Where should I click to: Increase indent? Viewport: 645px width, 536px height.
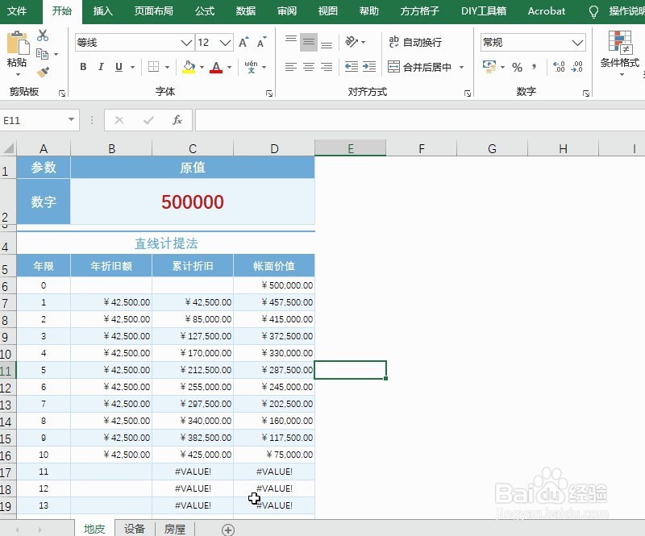coord(369,67)
